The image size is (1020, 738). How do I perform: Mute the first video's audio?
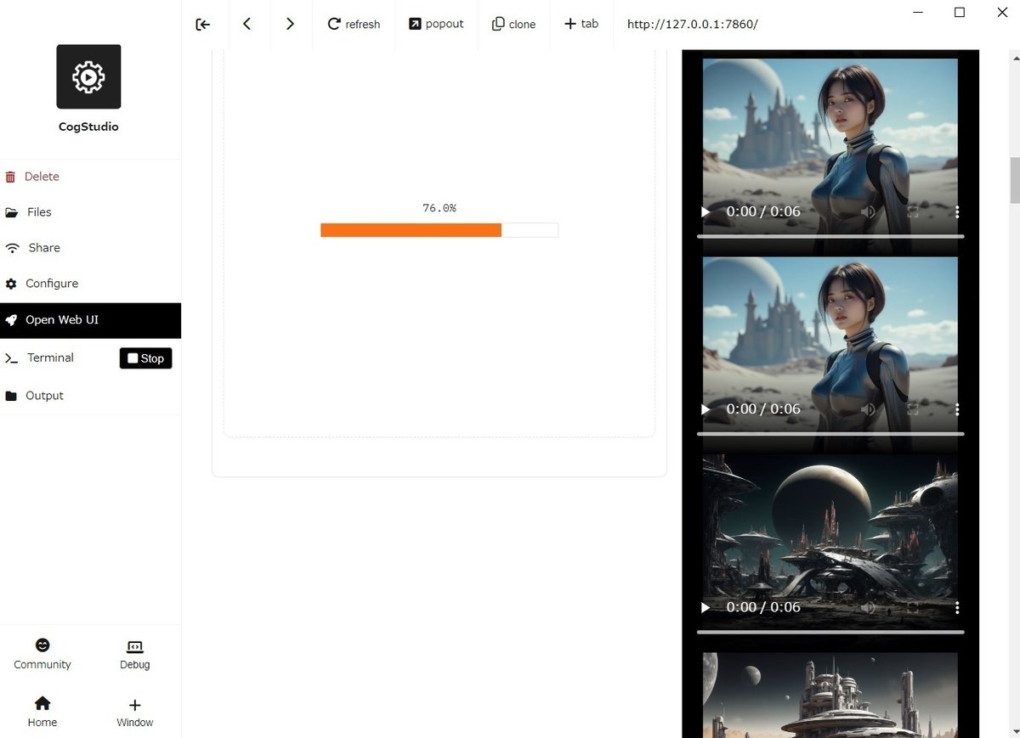click(868, 211)
